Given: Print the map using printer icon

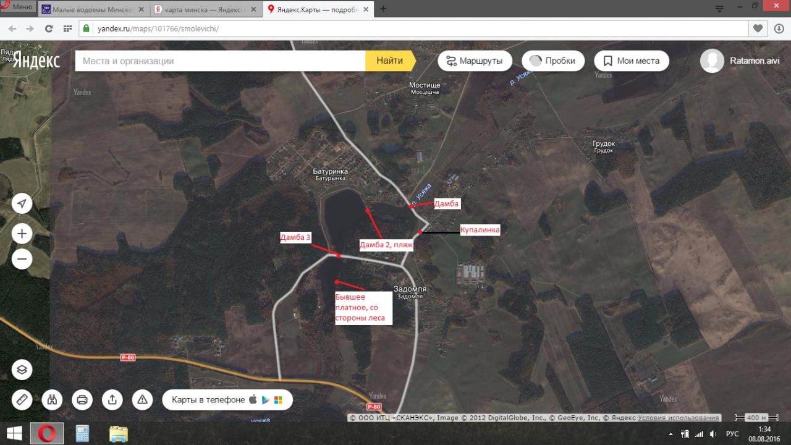Looking at the screenshot, I should click(82, 400).
